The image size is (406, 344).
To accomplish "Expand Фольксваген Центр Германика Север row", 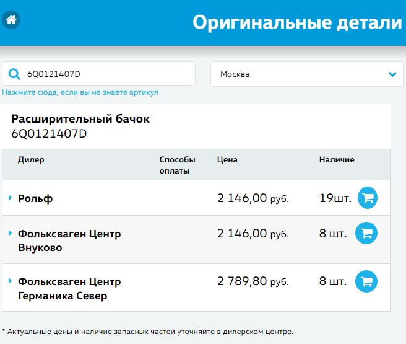I will click(x=10, y=281).
